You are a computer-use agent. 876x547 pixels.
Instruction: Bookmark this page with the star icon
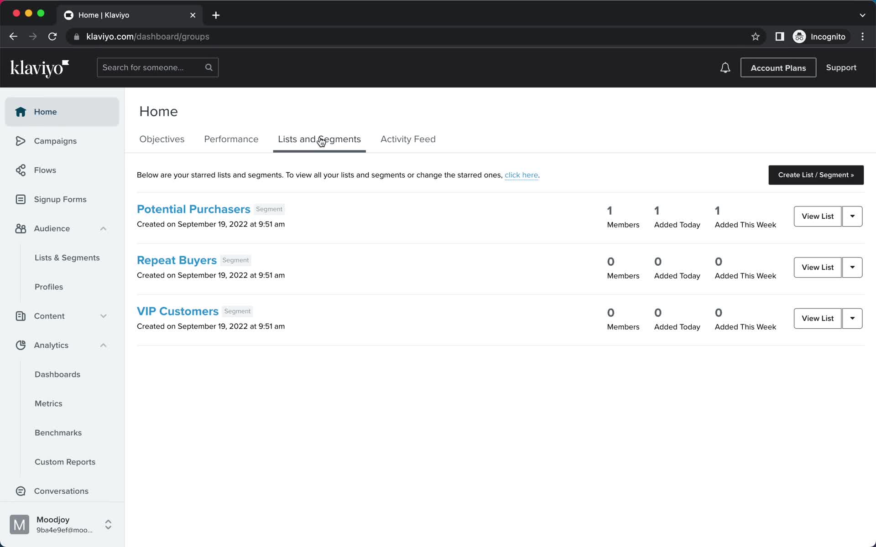pos(756,36)
